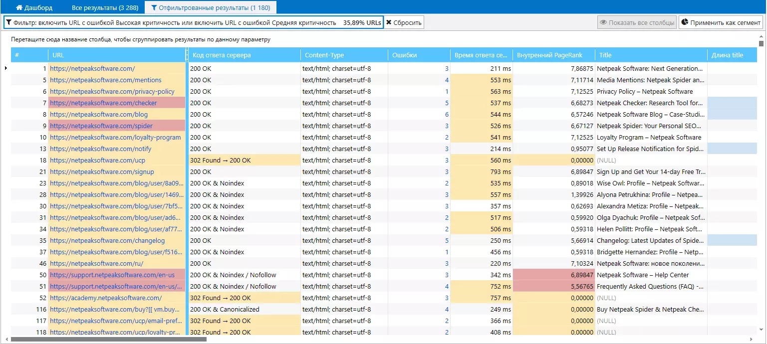The width and height of the screenshot is (767, 344).
Task: Select the 302 Found → 200 OK cell for /ucp
Action: point(245,161)
